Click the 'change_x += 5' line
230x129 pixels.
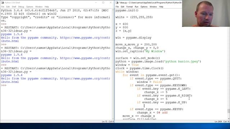coord(156,99)
